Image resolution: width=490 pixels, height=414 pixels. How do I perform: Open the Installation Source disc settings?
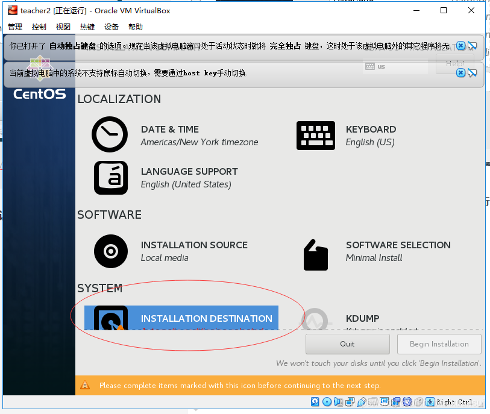click(171, 251)
